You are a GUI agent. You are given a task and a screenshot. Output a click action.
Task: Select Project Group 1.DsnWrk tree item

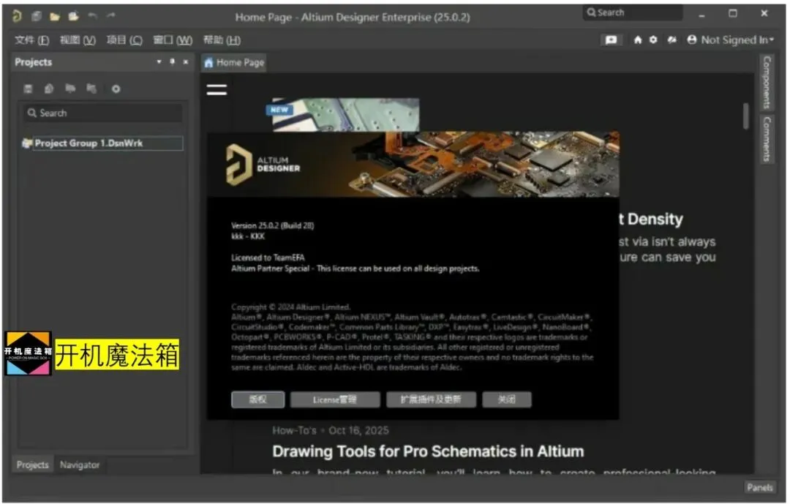(108, 143)
